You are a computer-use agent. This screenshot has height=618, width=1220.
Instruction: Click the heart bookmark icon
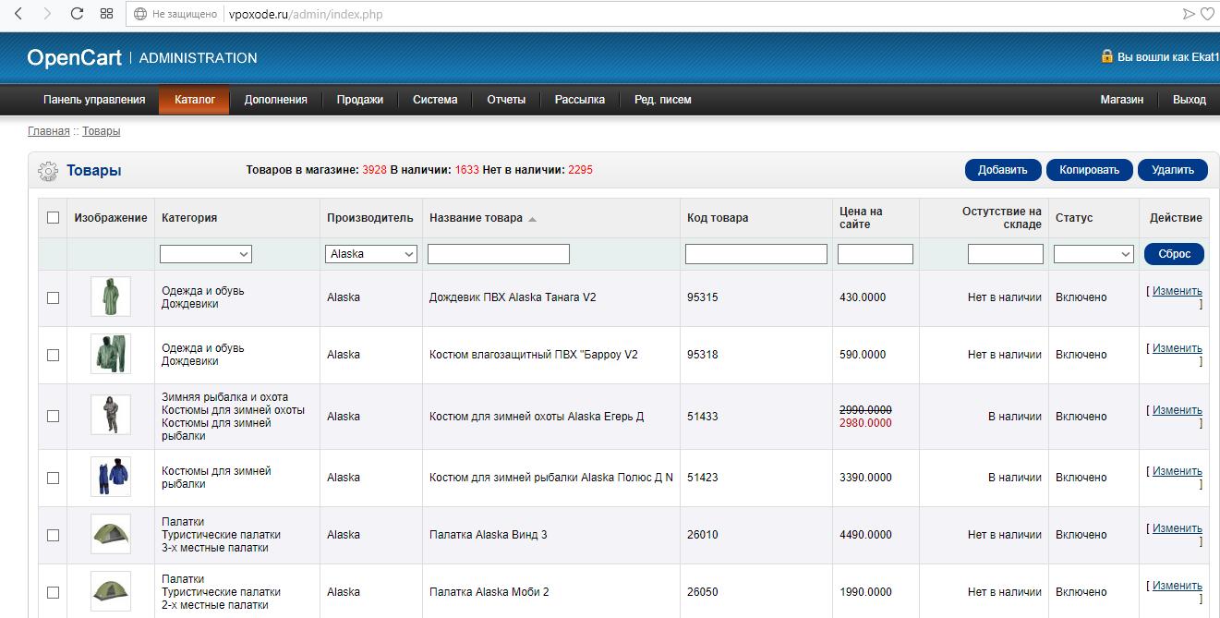click(1207, 14)
